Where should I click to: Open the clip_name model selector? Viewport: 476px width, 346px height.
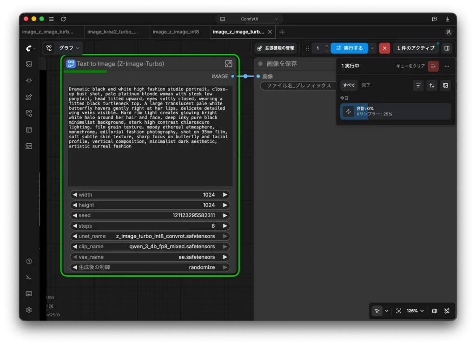point(150,246)
